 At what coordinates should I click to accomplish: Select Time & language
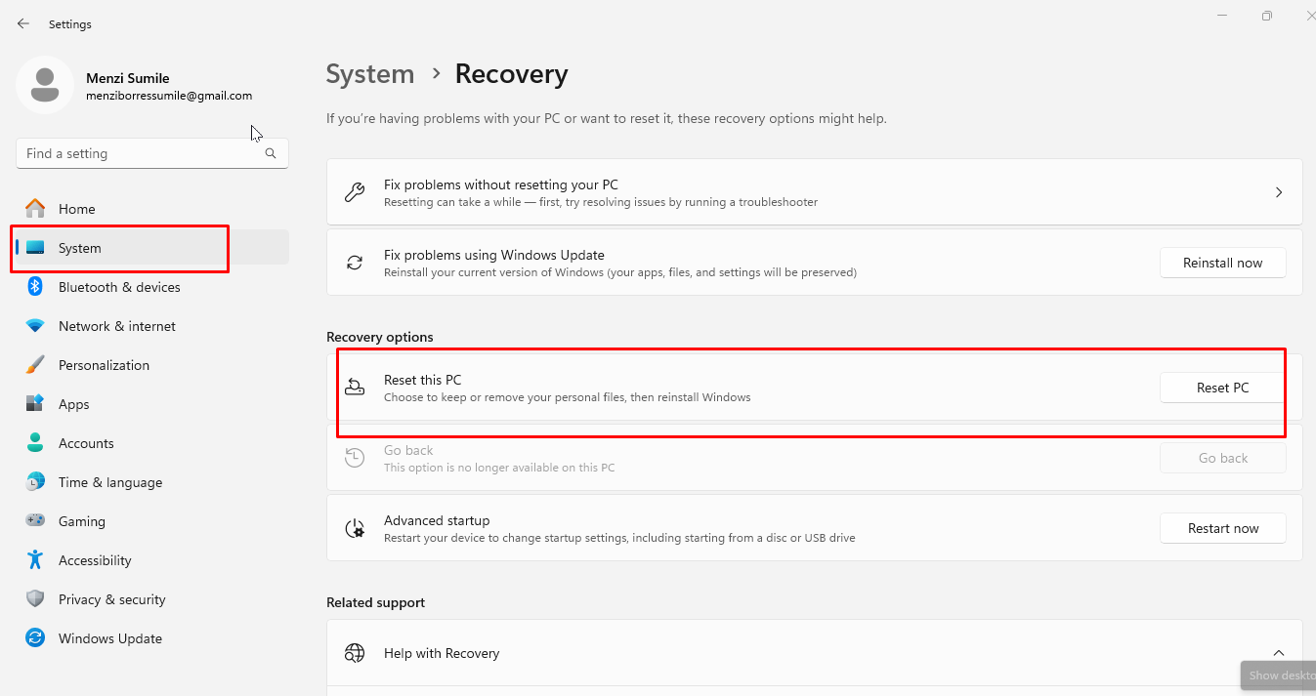(109, 481)
